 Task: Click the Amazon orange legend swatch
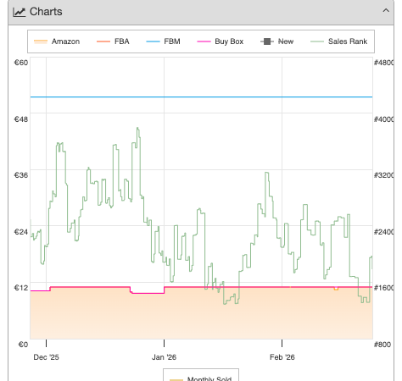tap(41, 41)
